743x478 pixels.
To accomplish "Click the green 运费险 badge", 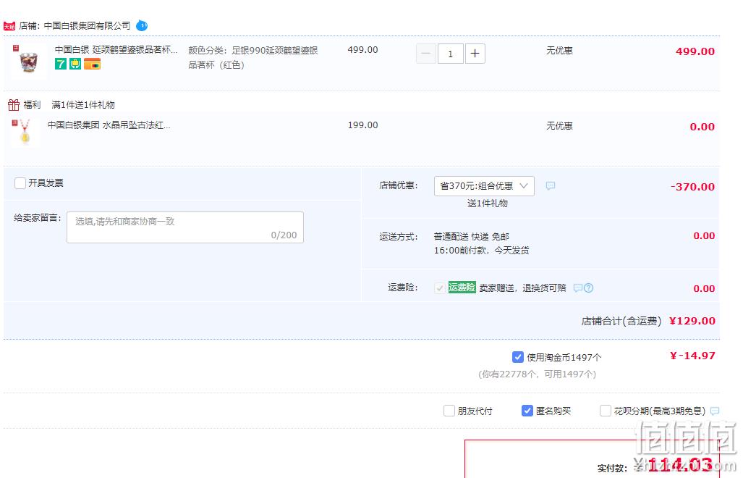I will tap(462, 288).
